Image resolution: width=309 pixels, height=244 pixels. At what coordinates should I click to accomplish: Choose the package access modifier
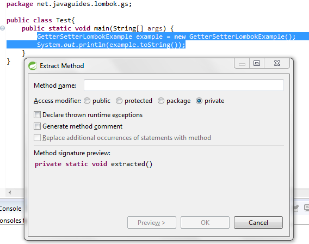click(x=161, y=101)
